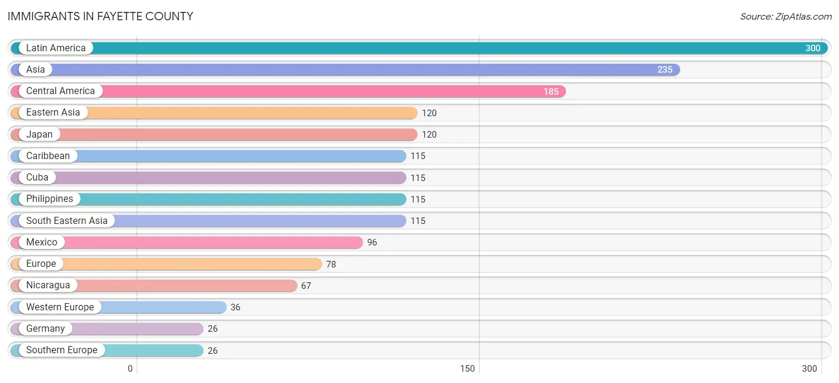Click the Central America label pill

tap(60, 91)
